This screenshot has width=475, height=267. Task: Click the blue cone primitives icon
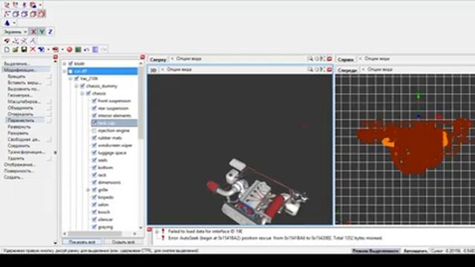click(7, 23)
